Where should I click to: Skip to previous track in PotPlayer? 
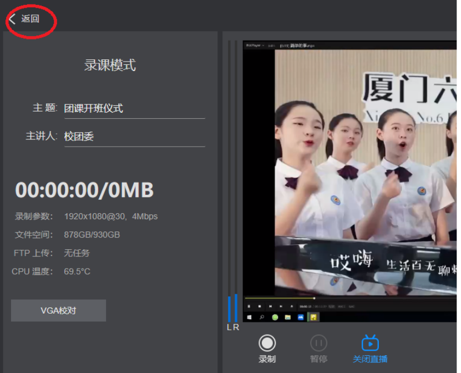click(270, 306)
